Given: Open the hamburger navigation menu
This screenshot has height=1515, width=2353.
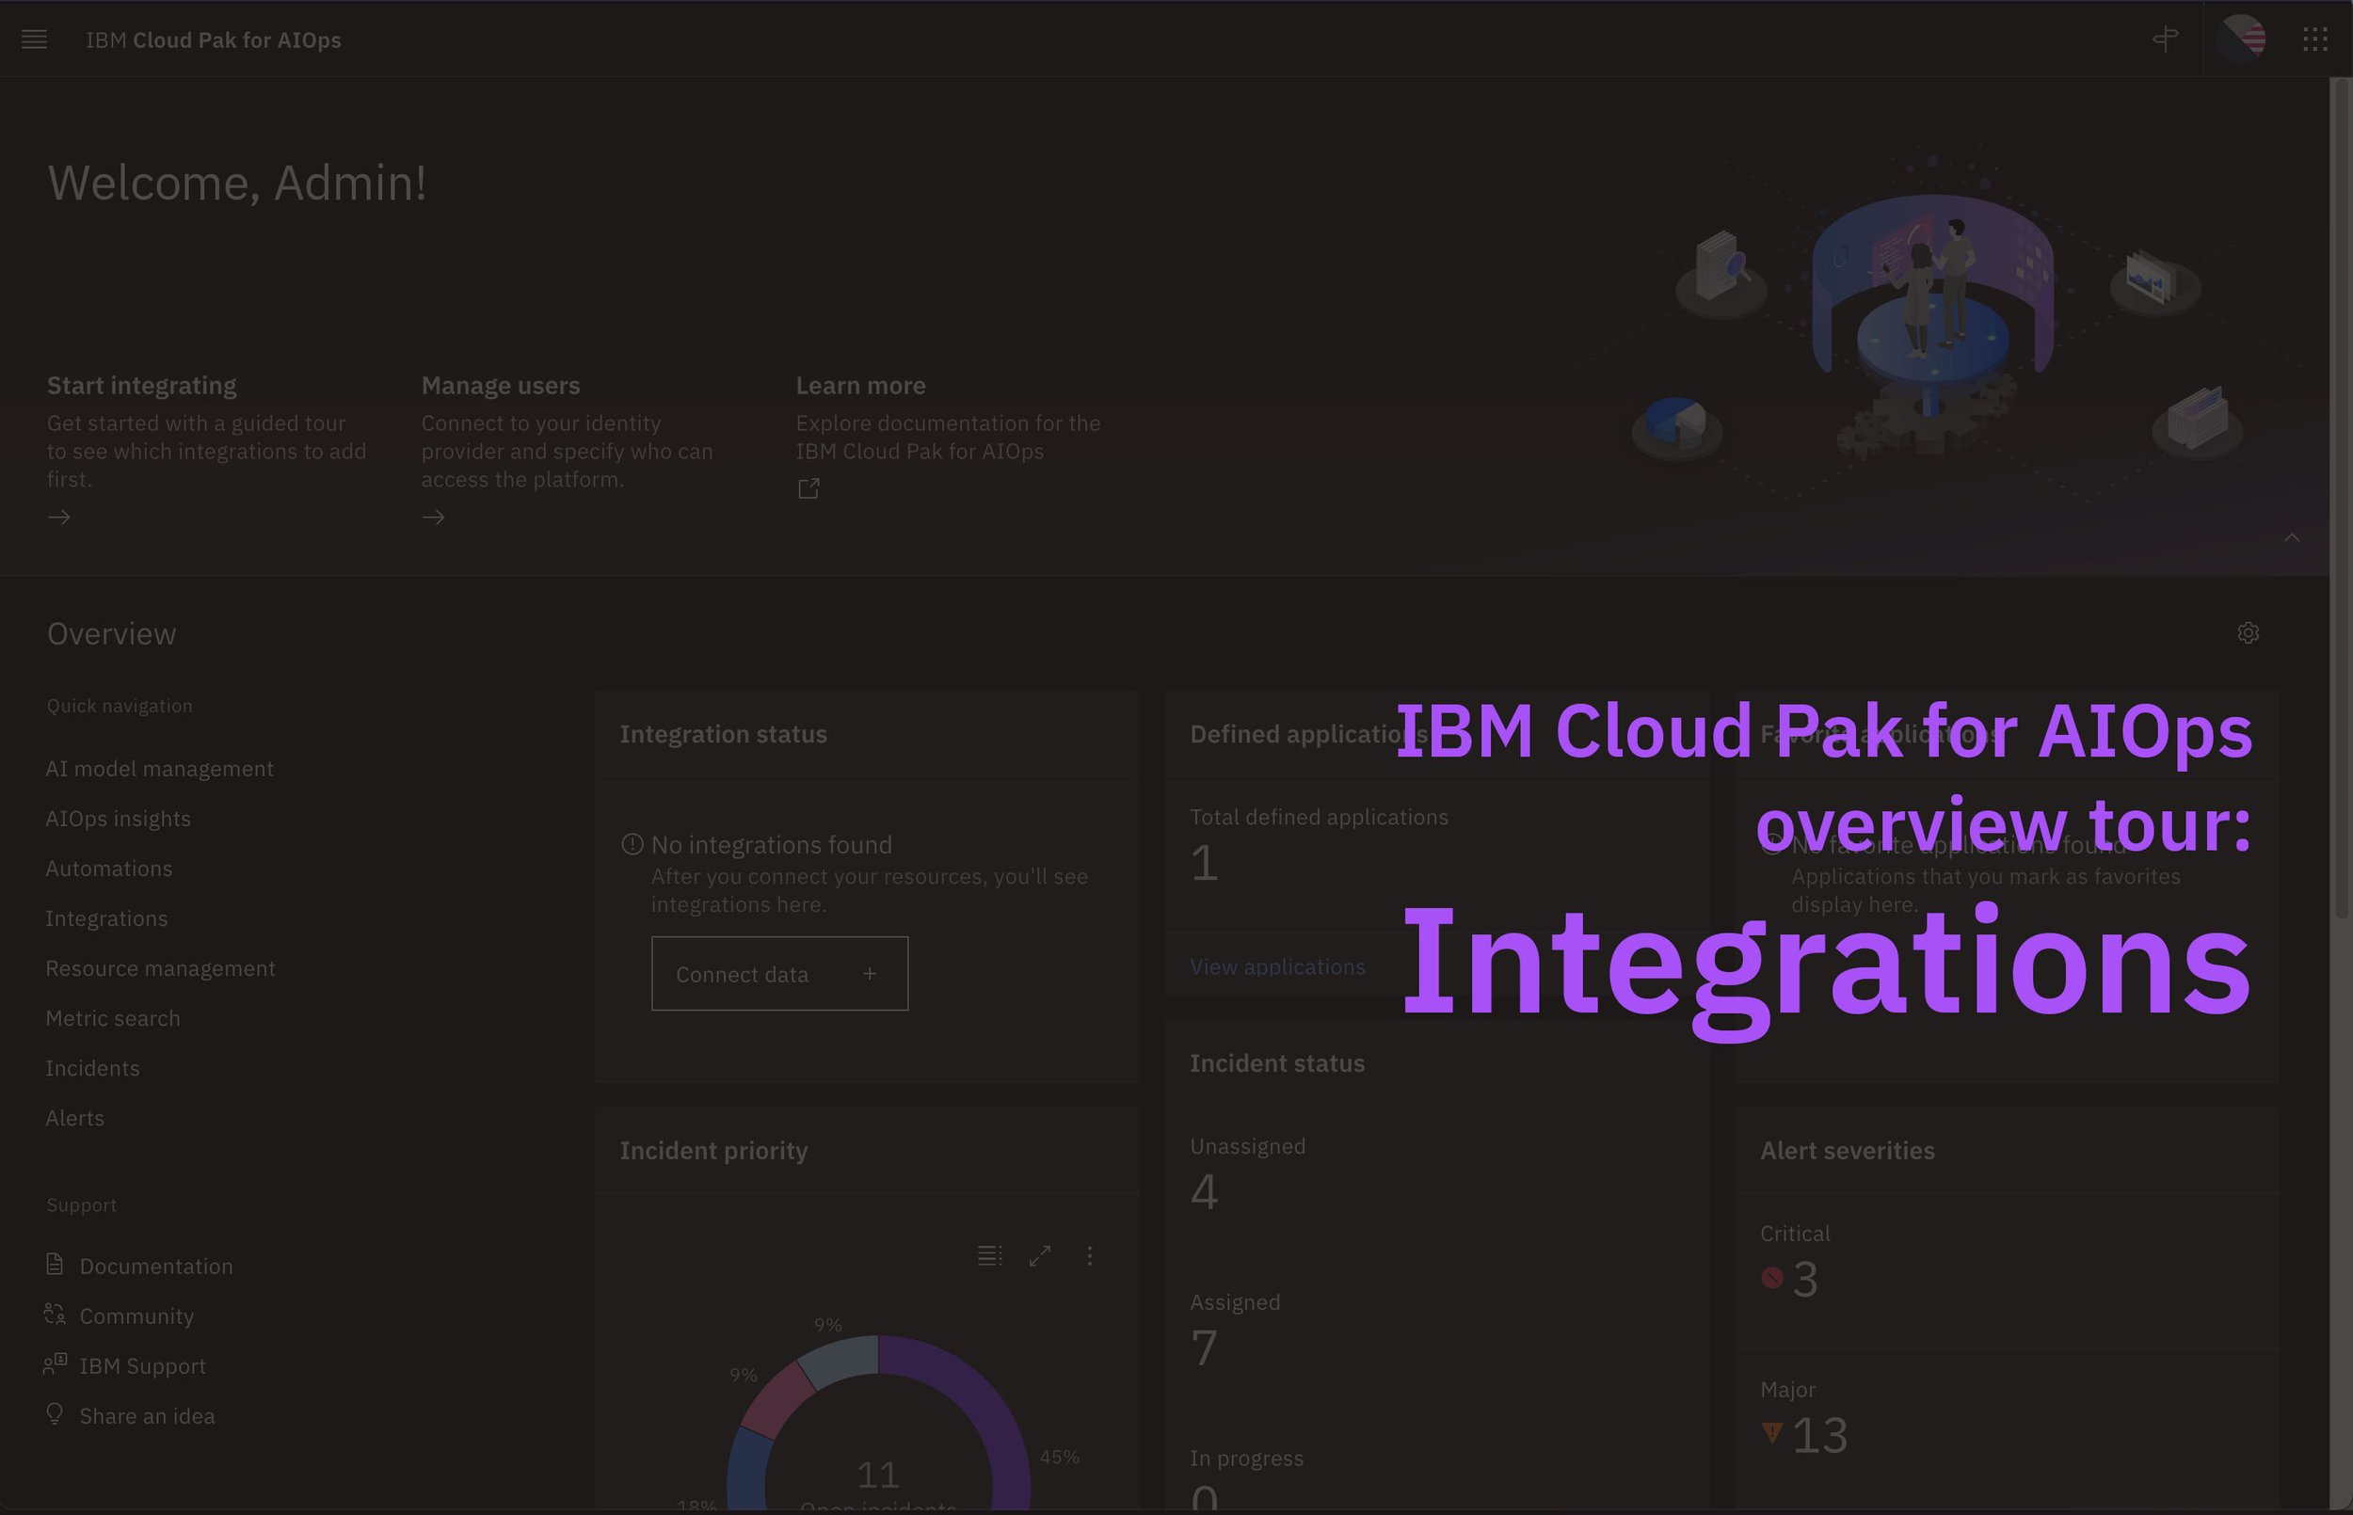Looking at the screenshot, I should pyautogui.click(x=35, y=40).
